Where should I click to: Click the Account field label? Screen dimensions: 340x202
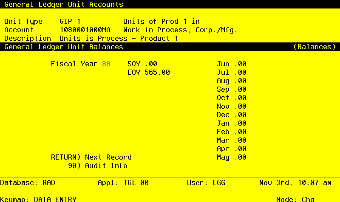pos(19,30)
